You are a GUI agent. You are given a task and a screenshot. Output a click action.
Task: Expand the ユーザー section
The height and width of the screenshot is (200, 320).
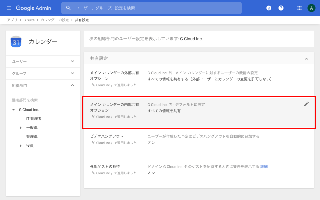pos(43,61)
